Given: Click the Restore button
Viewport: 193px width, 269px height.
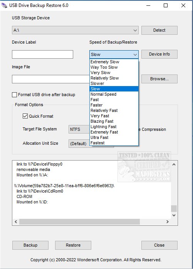Looking at the screenshot, I should pos(73,245).
